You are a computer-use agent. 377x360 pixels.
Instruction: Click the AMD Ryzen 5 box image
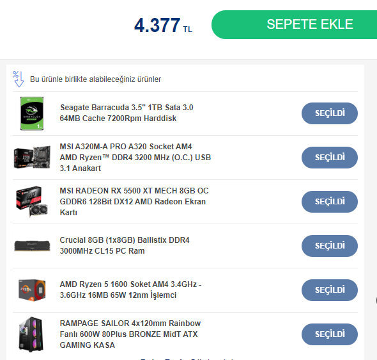[x=32, y=290]
